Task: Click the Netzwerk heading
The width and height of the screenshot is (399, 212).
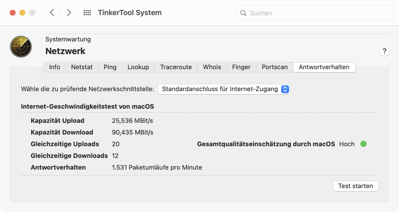Action: 65,51
